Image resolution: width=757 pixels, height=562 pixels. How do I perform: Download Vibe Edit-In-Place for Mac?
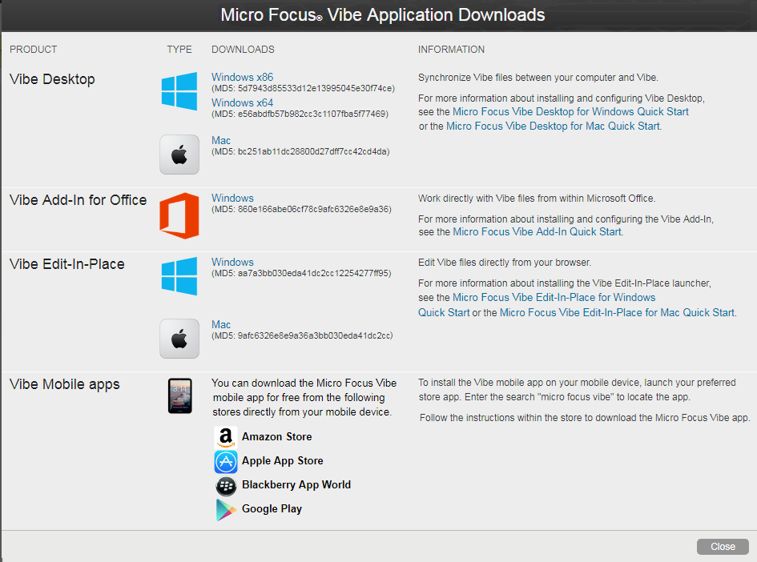(221, 325)
